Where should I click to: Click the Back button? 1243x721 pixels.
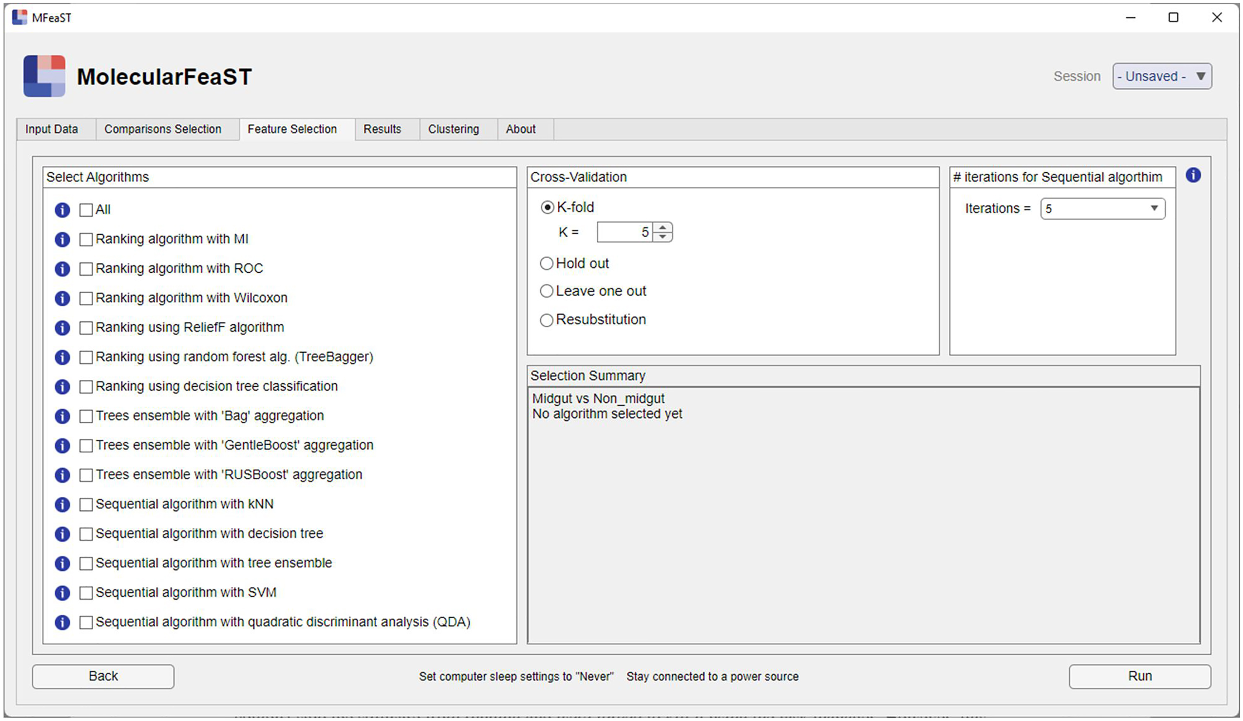pyautogui.click(x=103, y=676)
